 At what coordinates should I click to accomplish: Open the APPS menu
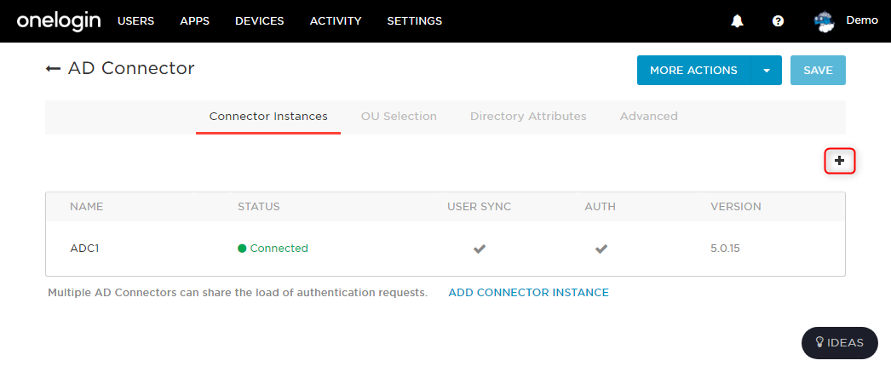tap(195, 21)
